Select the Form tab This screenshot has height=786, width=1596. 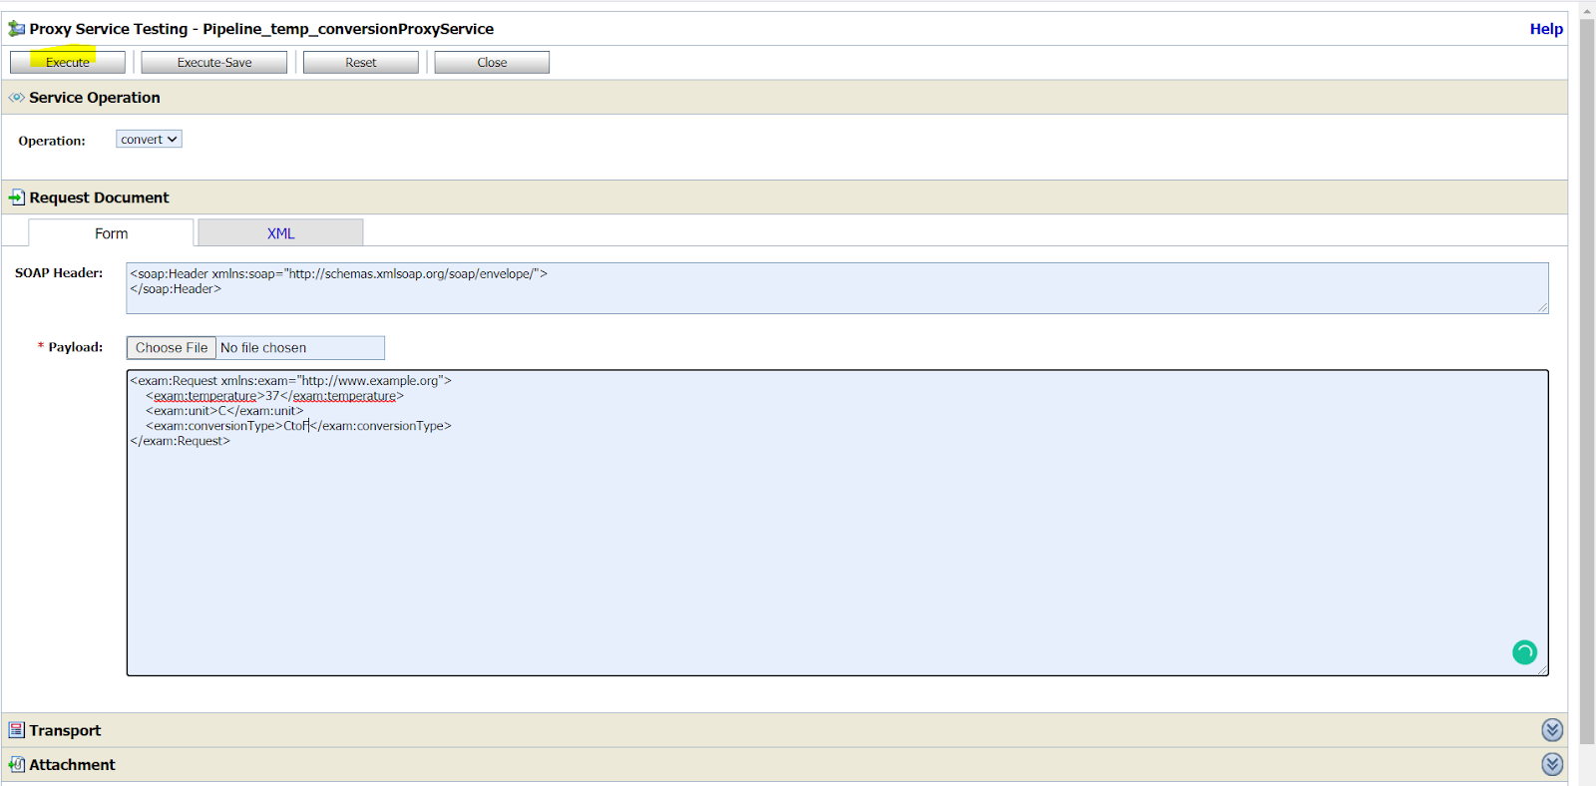tap(111, 233)
